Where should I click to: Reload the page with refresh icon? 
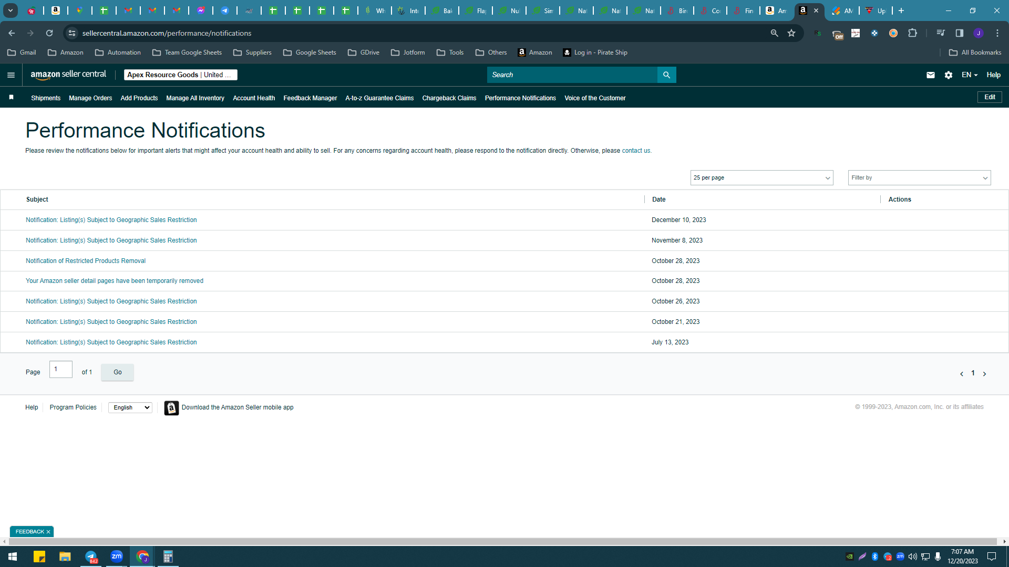tap(49, 33)
